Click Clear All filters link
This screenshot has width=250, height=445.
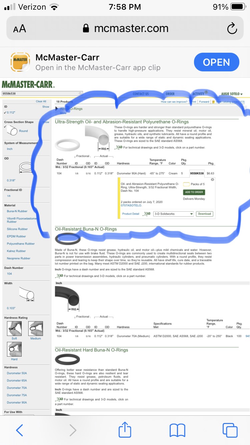(x=41, y=101)
